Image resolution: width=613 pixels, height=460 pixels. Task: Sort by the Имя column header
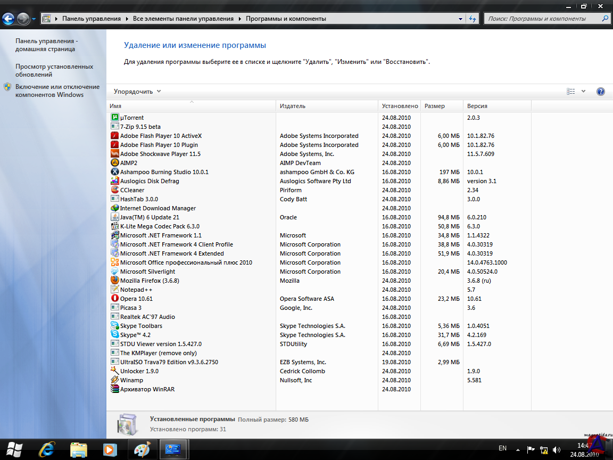(191, 106)
